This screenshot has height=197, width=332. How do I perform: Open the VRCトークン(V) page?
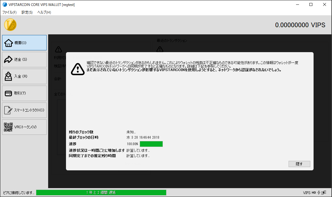(24, 127)
